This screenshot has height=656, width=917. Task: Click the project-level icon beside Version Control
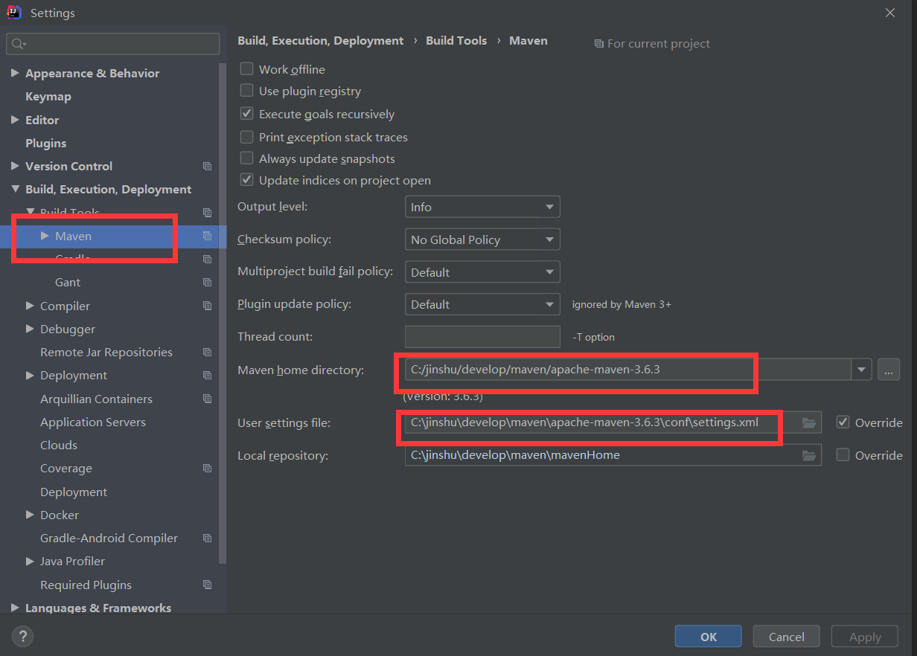207,166
